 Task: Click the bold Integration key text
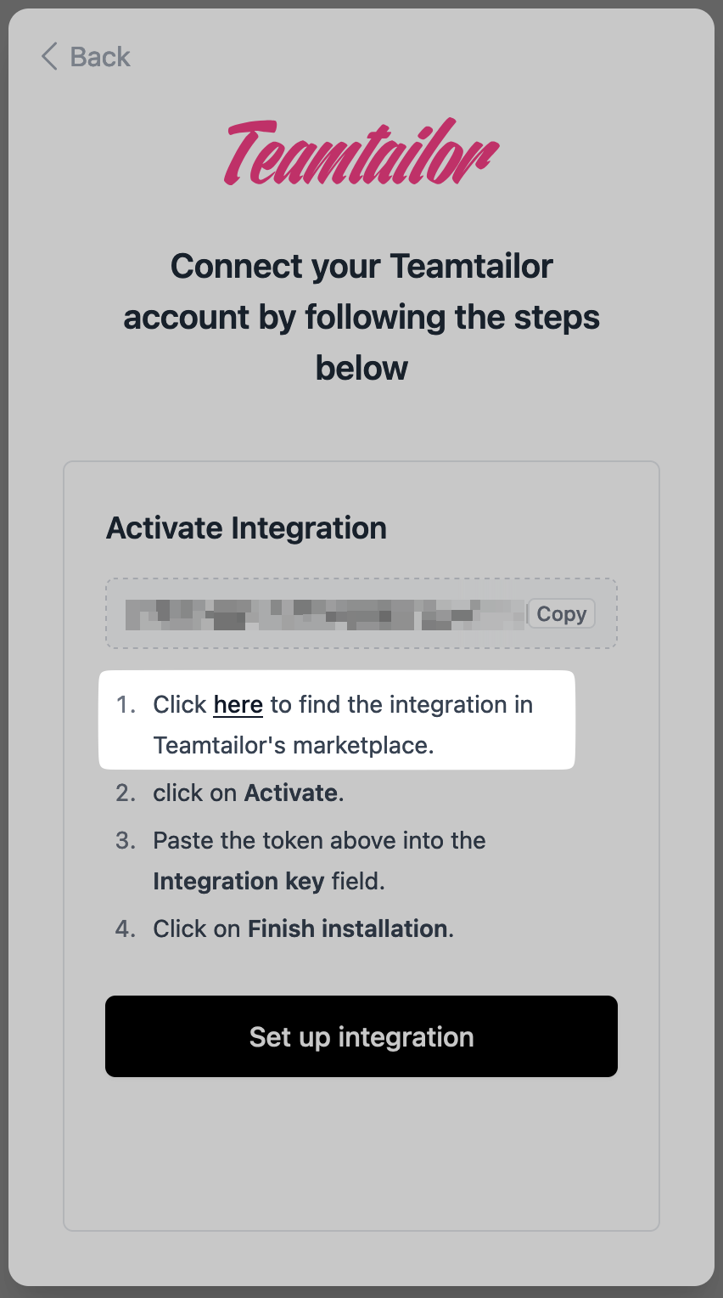click(x=238, y=882)
